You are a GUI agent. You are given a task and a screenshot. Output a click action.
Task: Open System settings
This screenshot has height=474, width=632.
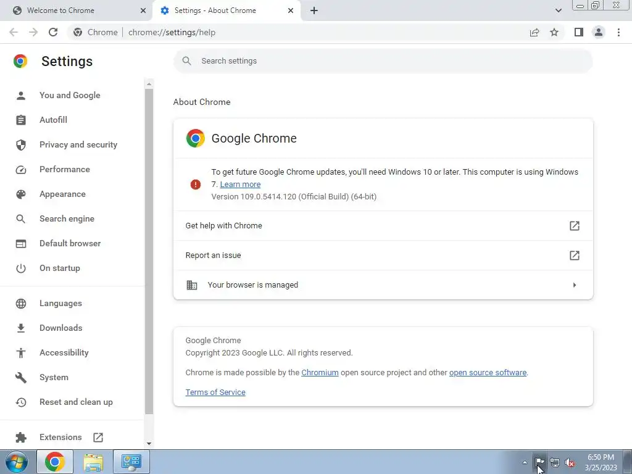[x=54, y=378]
